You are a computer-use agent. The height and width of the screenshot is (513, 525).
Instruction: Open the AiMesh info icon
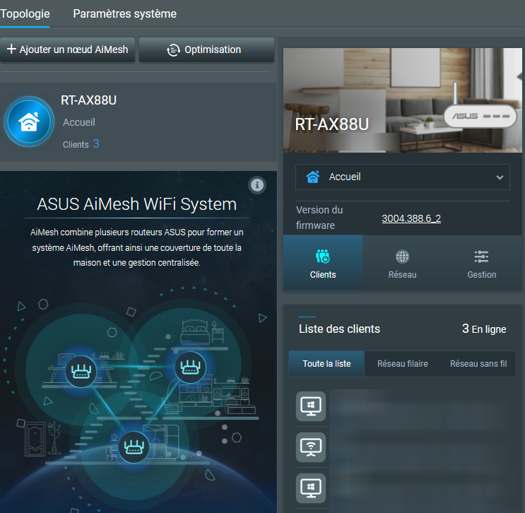pos(257,185)
